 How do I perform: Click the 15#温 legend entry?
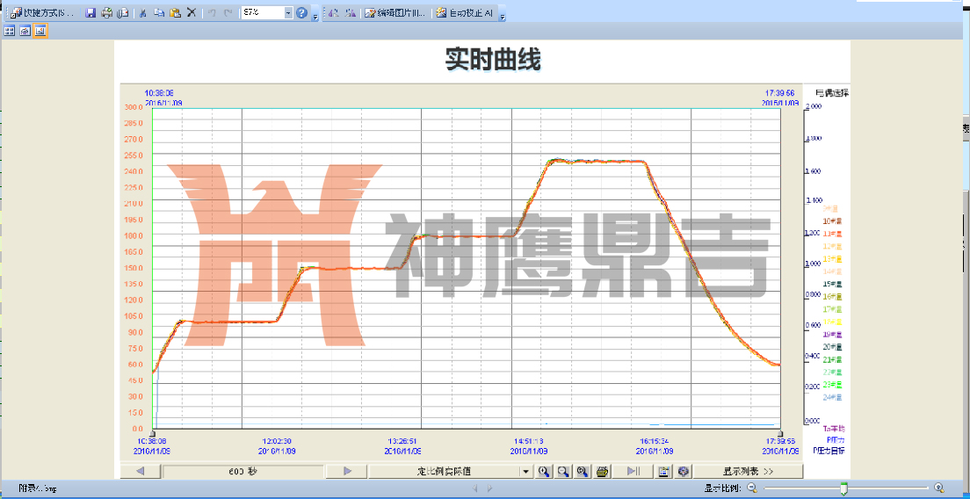tap(832, 284)
